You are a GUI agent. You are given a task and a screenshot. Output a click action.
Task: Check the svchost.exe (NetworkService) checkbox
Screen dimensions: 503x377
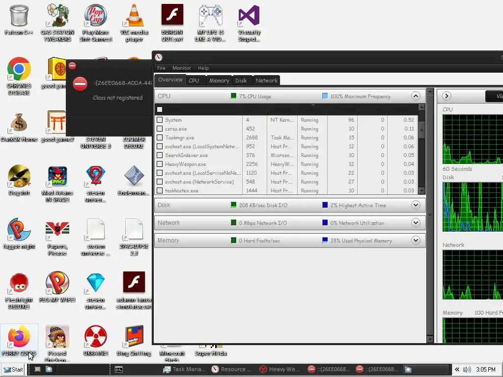(160, 182)
